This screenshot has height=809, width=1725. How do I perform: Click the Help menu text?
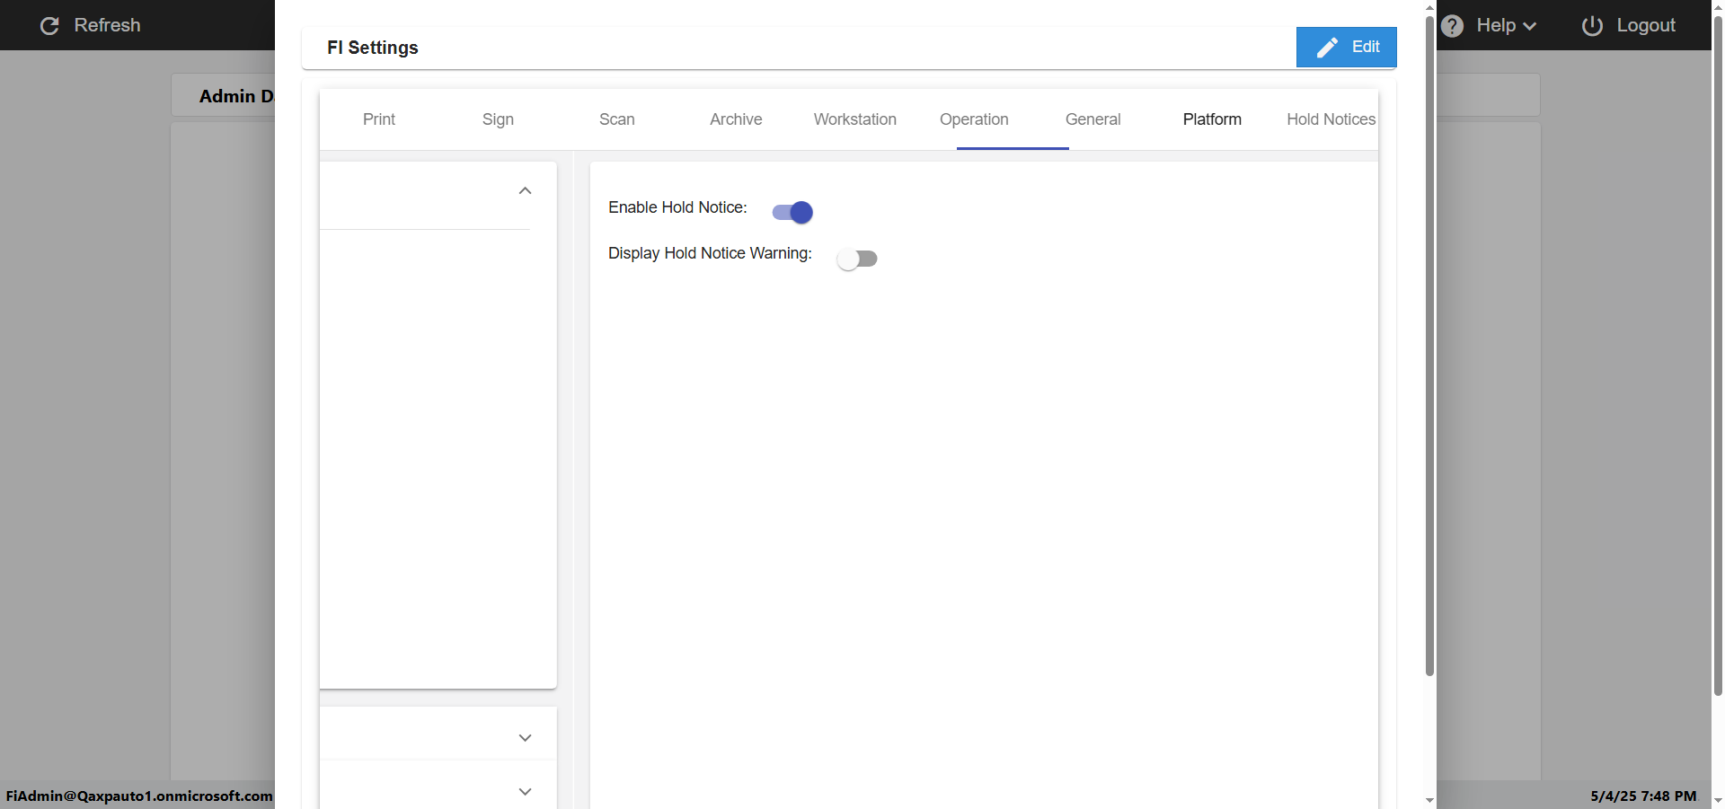click(1496, 25)
